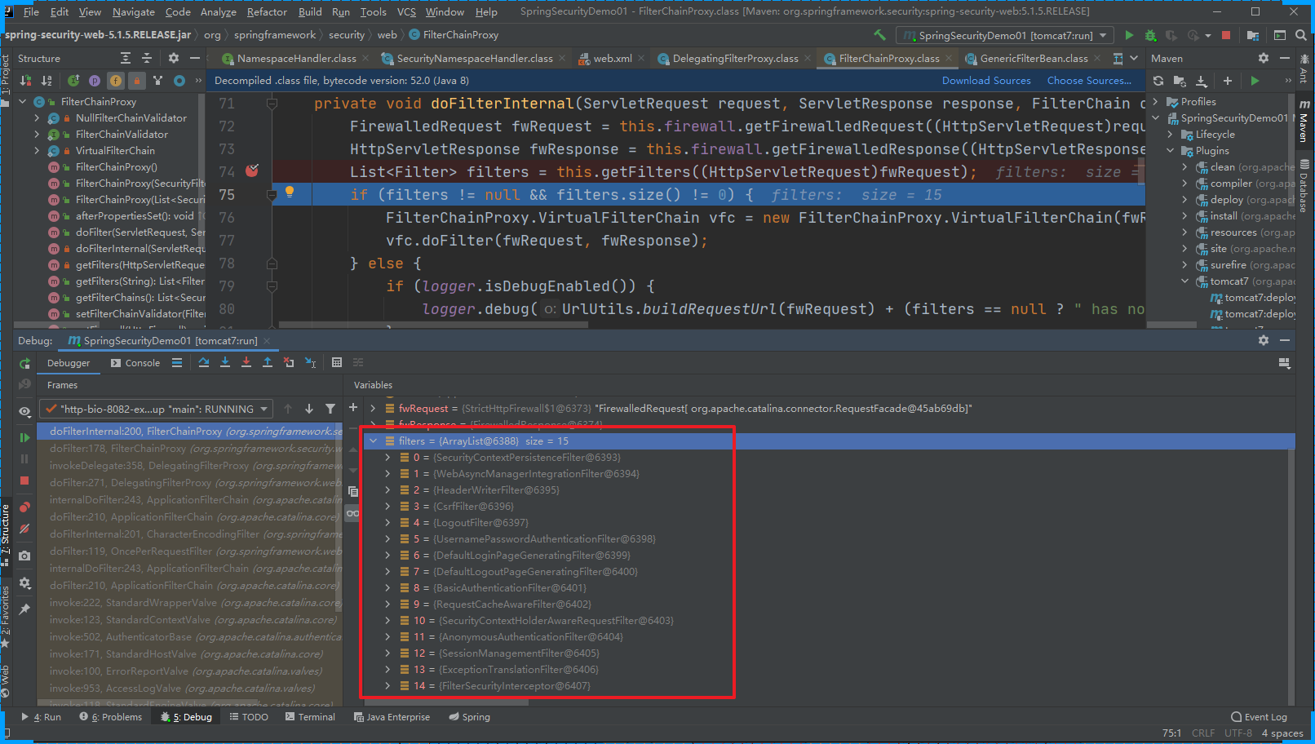Click the Maven add project plus icon
Screen dimensions: 1315x744
[x=1227, y=81]
